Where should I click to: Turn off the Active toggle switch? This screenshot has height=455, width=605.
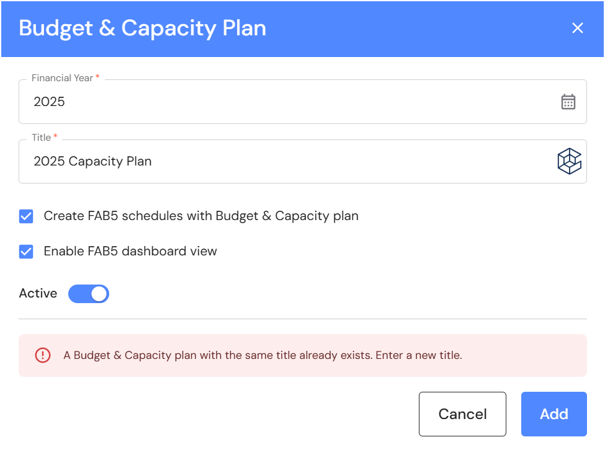tap(89, 294)
